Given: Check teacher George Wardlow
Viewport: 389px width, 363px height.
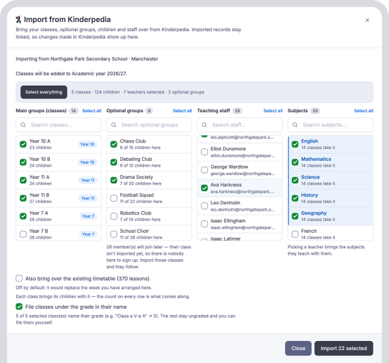Looking at the screenshot, I should tap(204, 170).
